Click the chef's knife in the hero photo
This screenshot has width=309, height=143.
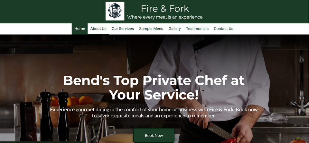220,130
